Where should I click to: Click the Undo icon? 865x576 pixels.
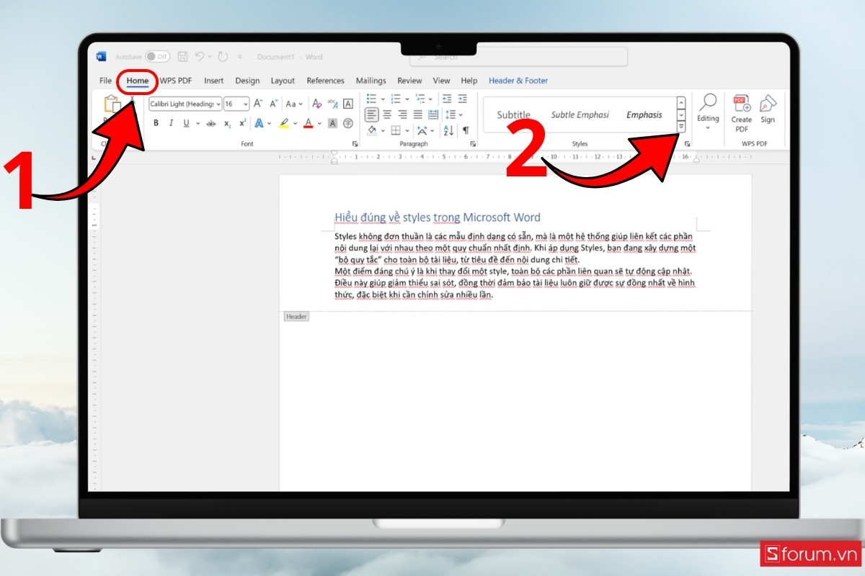[200, 56]
